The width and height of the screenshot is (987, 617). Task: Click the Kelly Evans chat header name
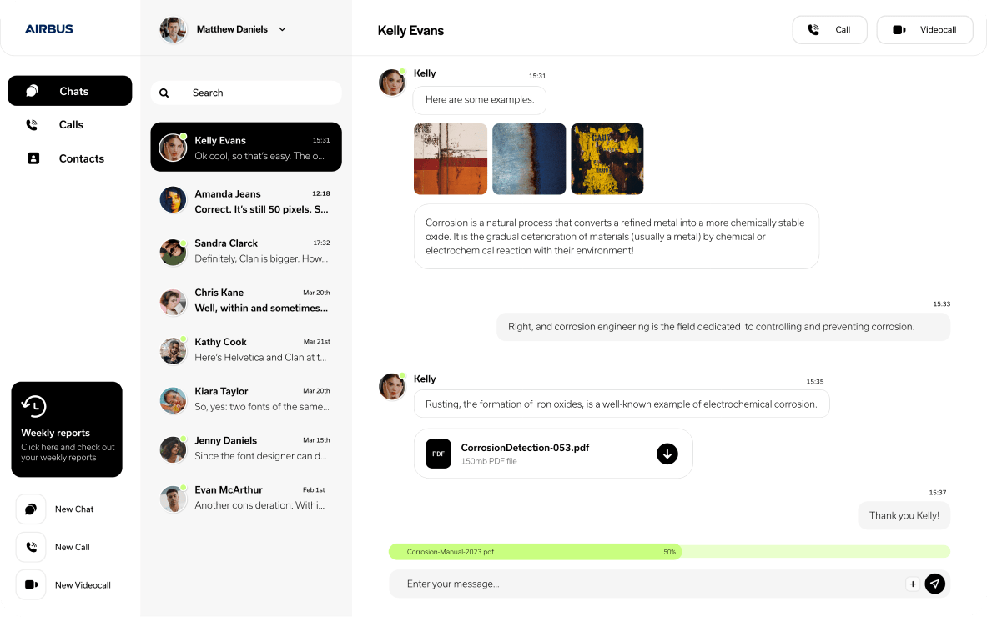(410, 30)
